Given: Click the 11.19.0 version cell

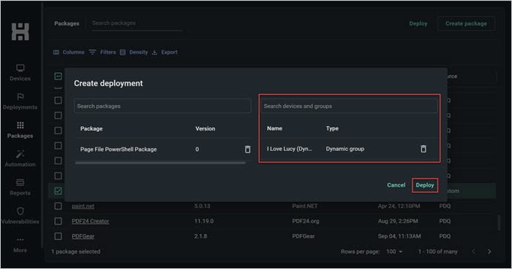Looking at the screenshot, I should [x=204, y=221].
